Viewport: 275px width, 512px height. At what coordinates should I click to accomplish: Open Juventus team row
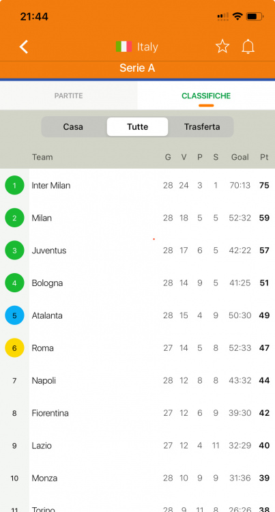coord(137,251)
